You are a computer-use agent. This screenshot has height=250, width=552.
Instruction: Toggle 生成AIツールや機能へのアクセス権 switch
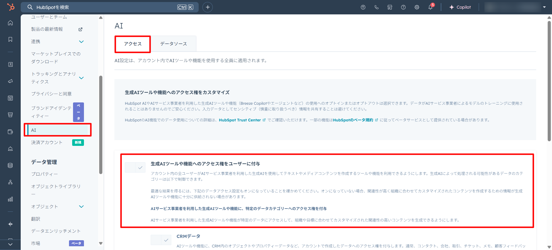(135, 167)
